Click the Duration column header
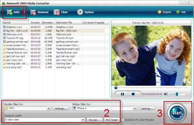 35,23
